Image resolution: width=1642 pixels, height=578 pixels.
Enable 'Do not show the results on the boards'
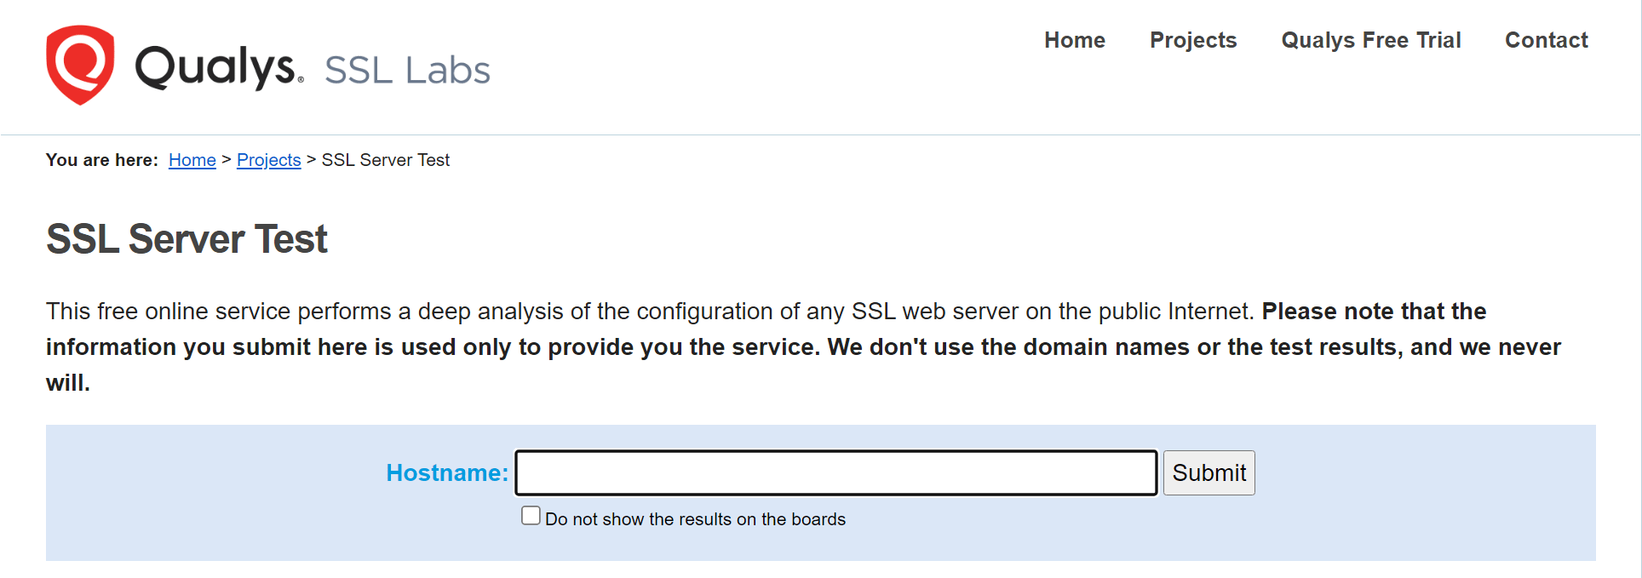pyautogui.click(x=530, y=514)
